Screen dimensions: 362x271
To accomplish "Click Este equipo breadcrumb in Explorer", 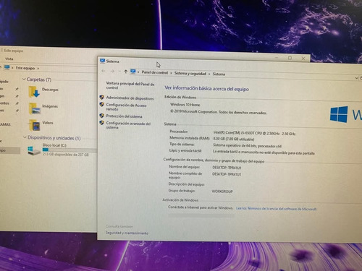I will 25,68.
